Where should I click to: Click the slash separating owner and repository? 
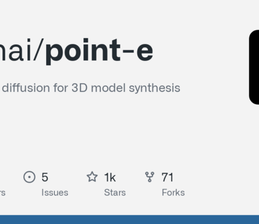click(x=38, y=50)
